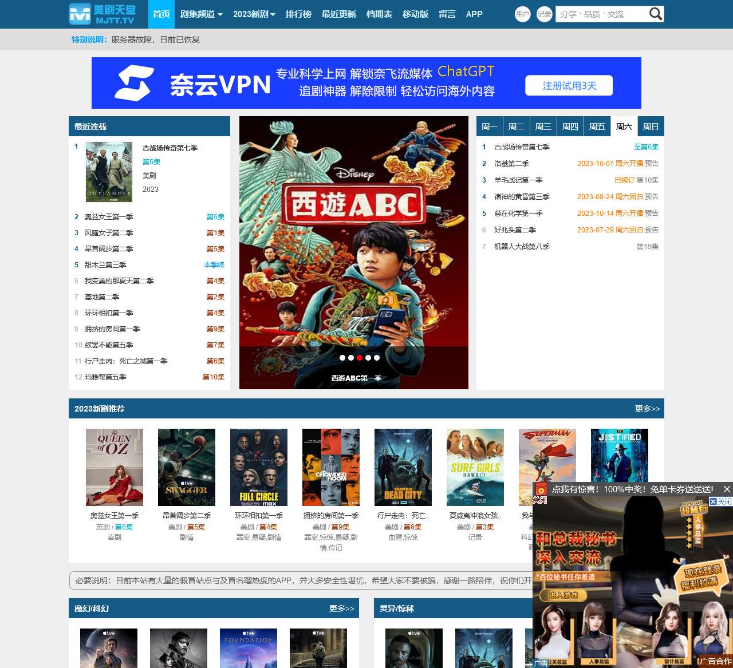Open Justified poster thumbnail
Image resolution: width=733 pixels, height=668 pixels.
620,456
